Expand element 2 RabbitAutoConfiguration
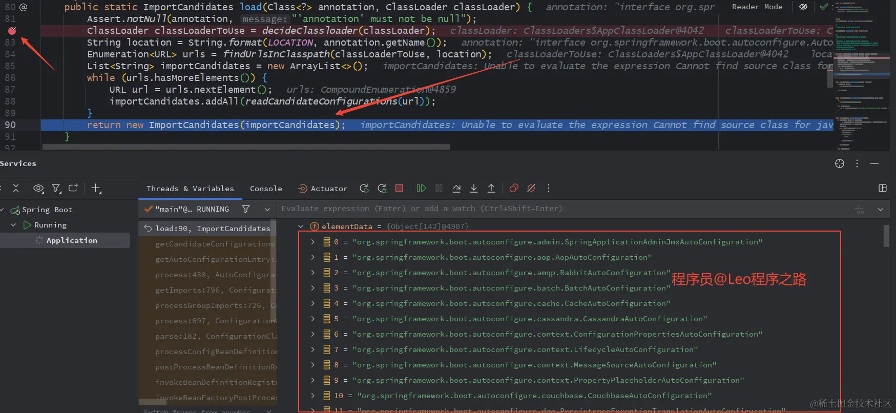896x413 pixels. 312,273
